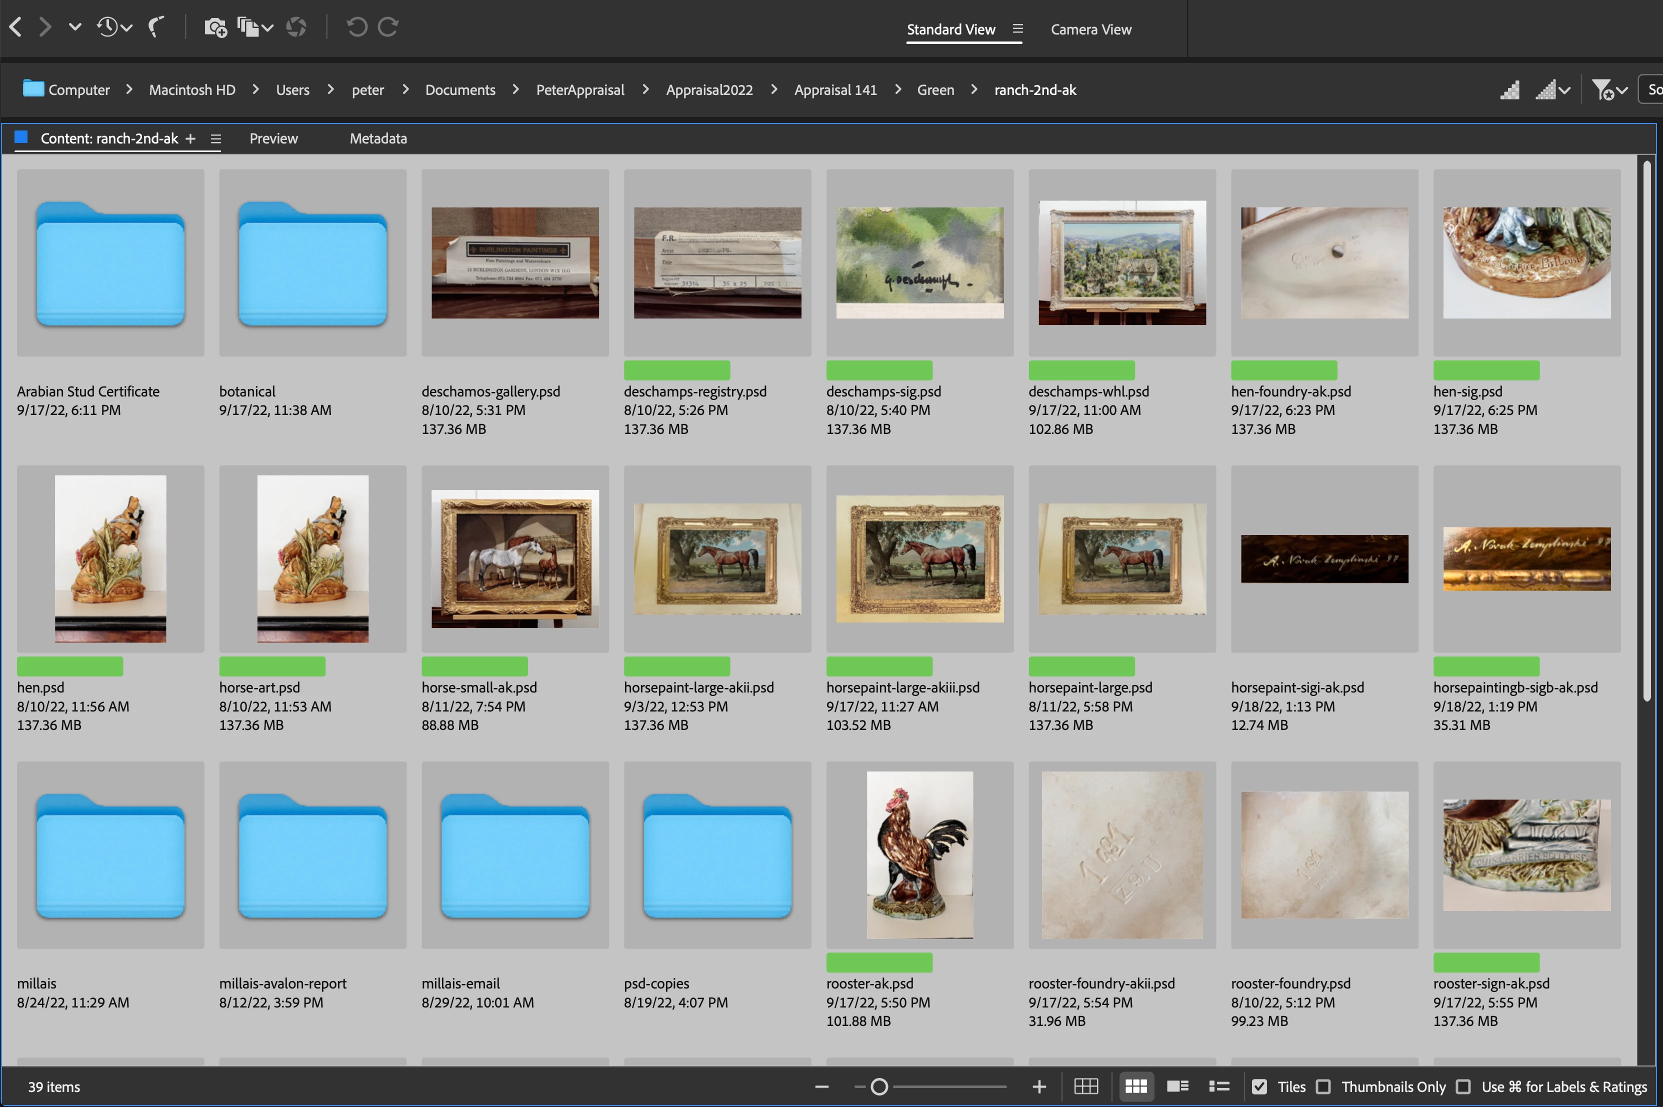Open the Metadata tab
Screen dimensions: 1663x1107
377,138
